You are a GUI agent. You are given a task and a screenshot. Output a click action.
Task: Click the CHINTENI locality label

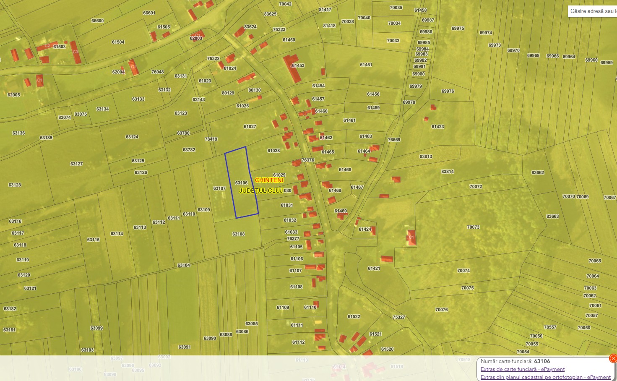269,180
